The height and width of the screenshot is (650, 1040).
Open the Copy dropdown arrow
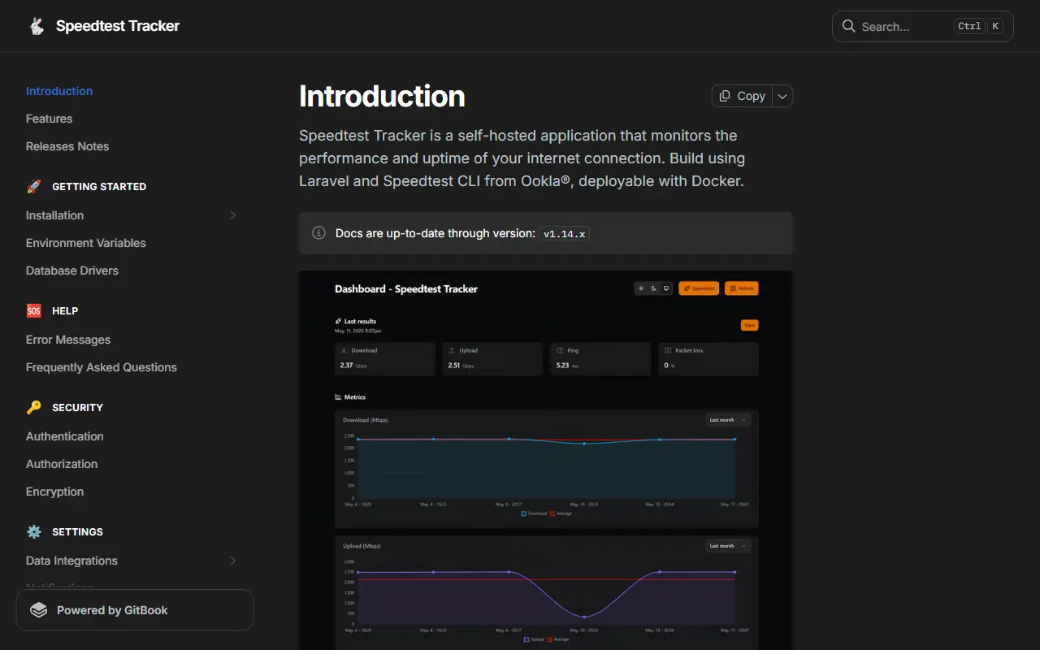782,96
